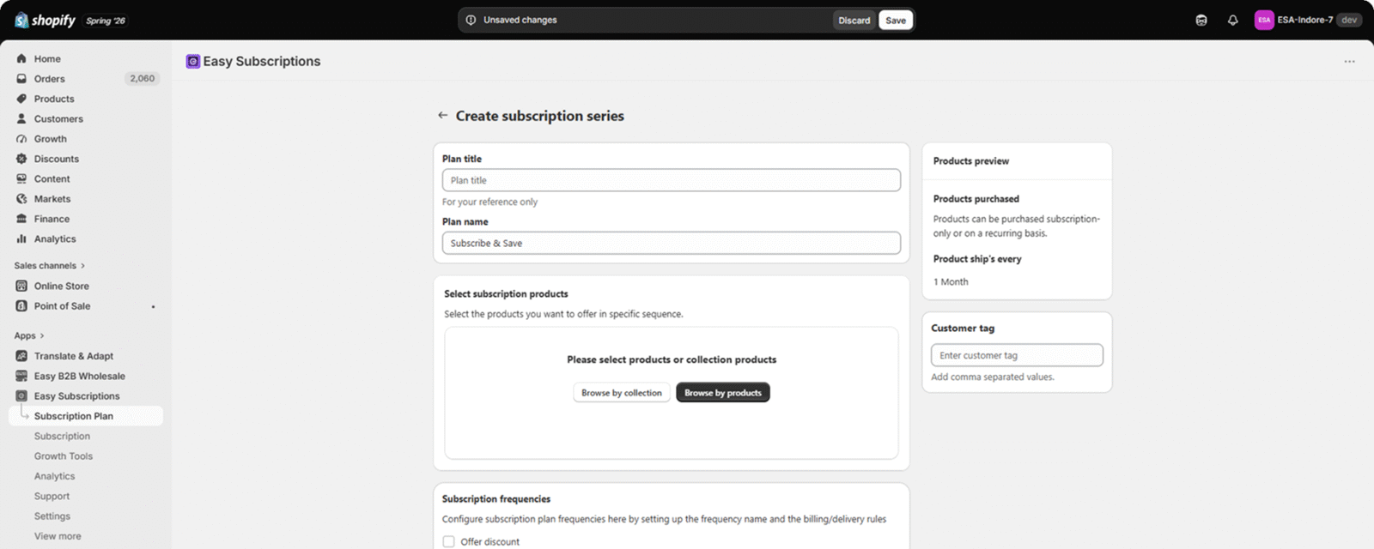The width and height of the screenshot is (1374, 549).
Task: Go back with the arrow beside Create subscription series
Action: click(x=443, y=115)
